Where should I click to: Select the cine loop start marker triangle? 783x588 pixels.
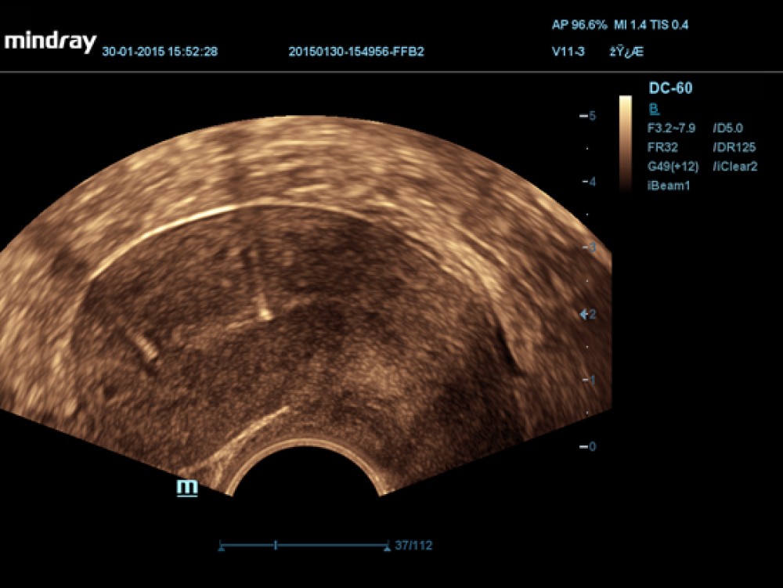tap(222, 546)
